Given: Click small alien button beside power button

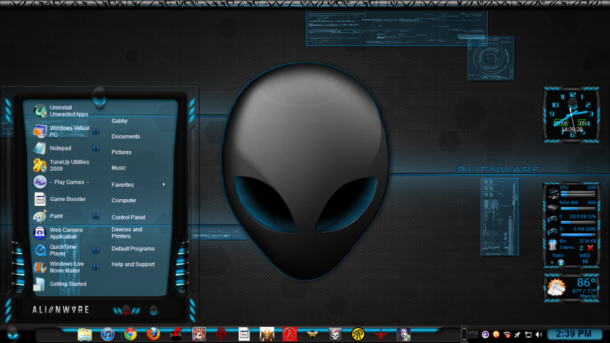Looking at the screenshot, I should 154,310.
